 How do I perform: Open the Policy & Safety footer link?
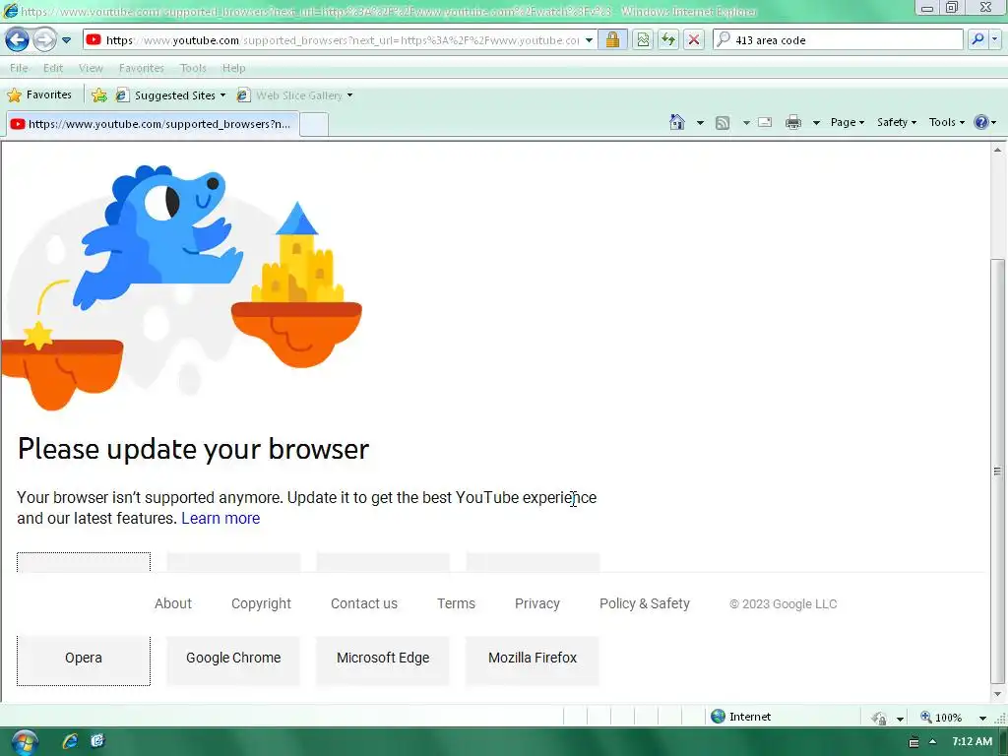(x=644, y=603)
